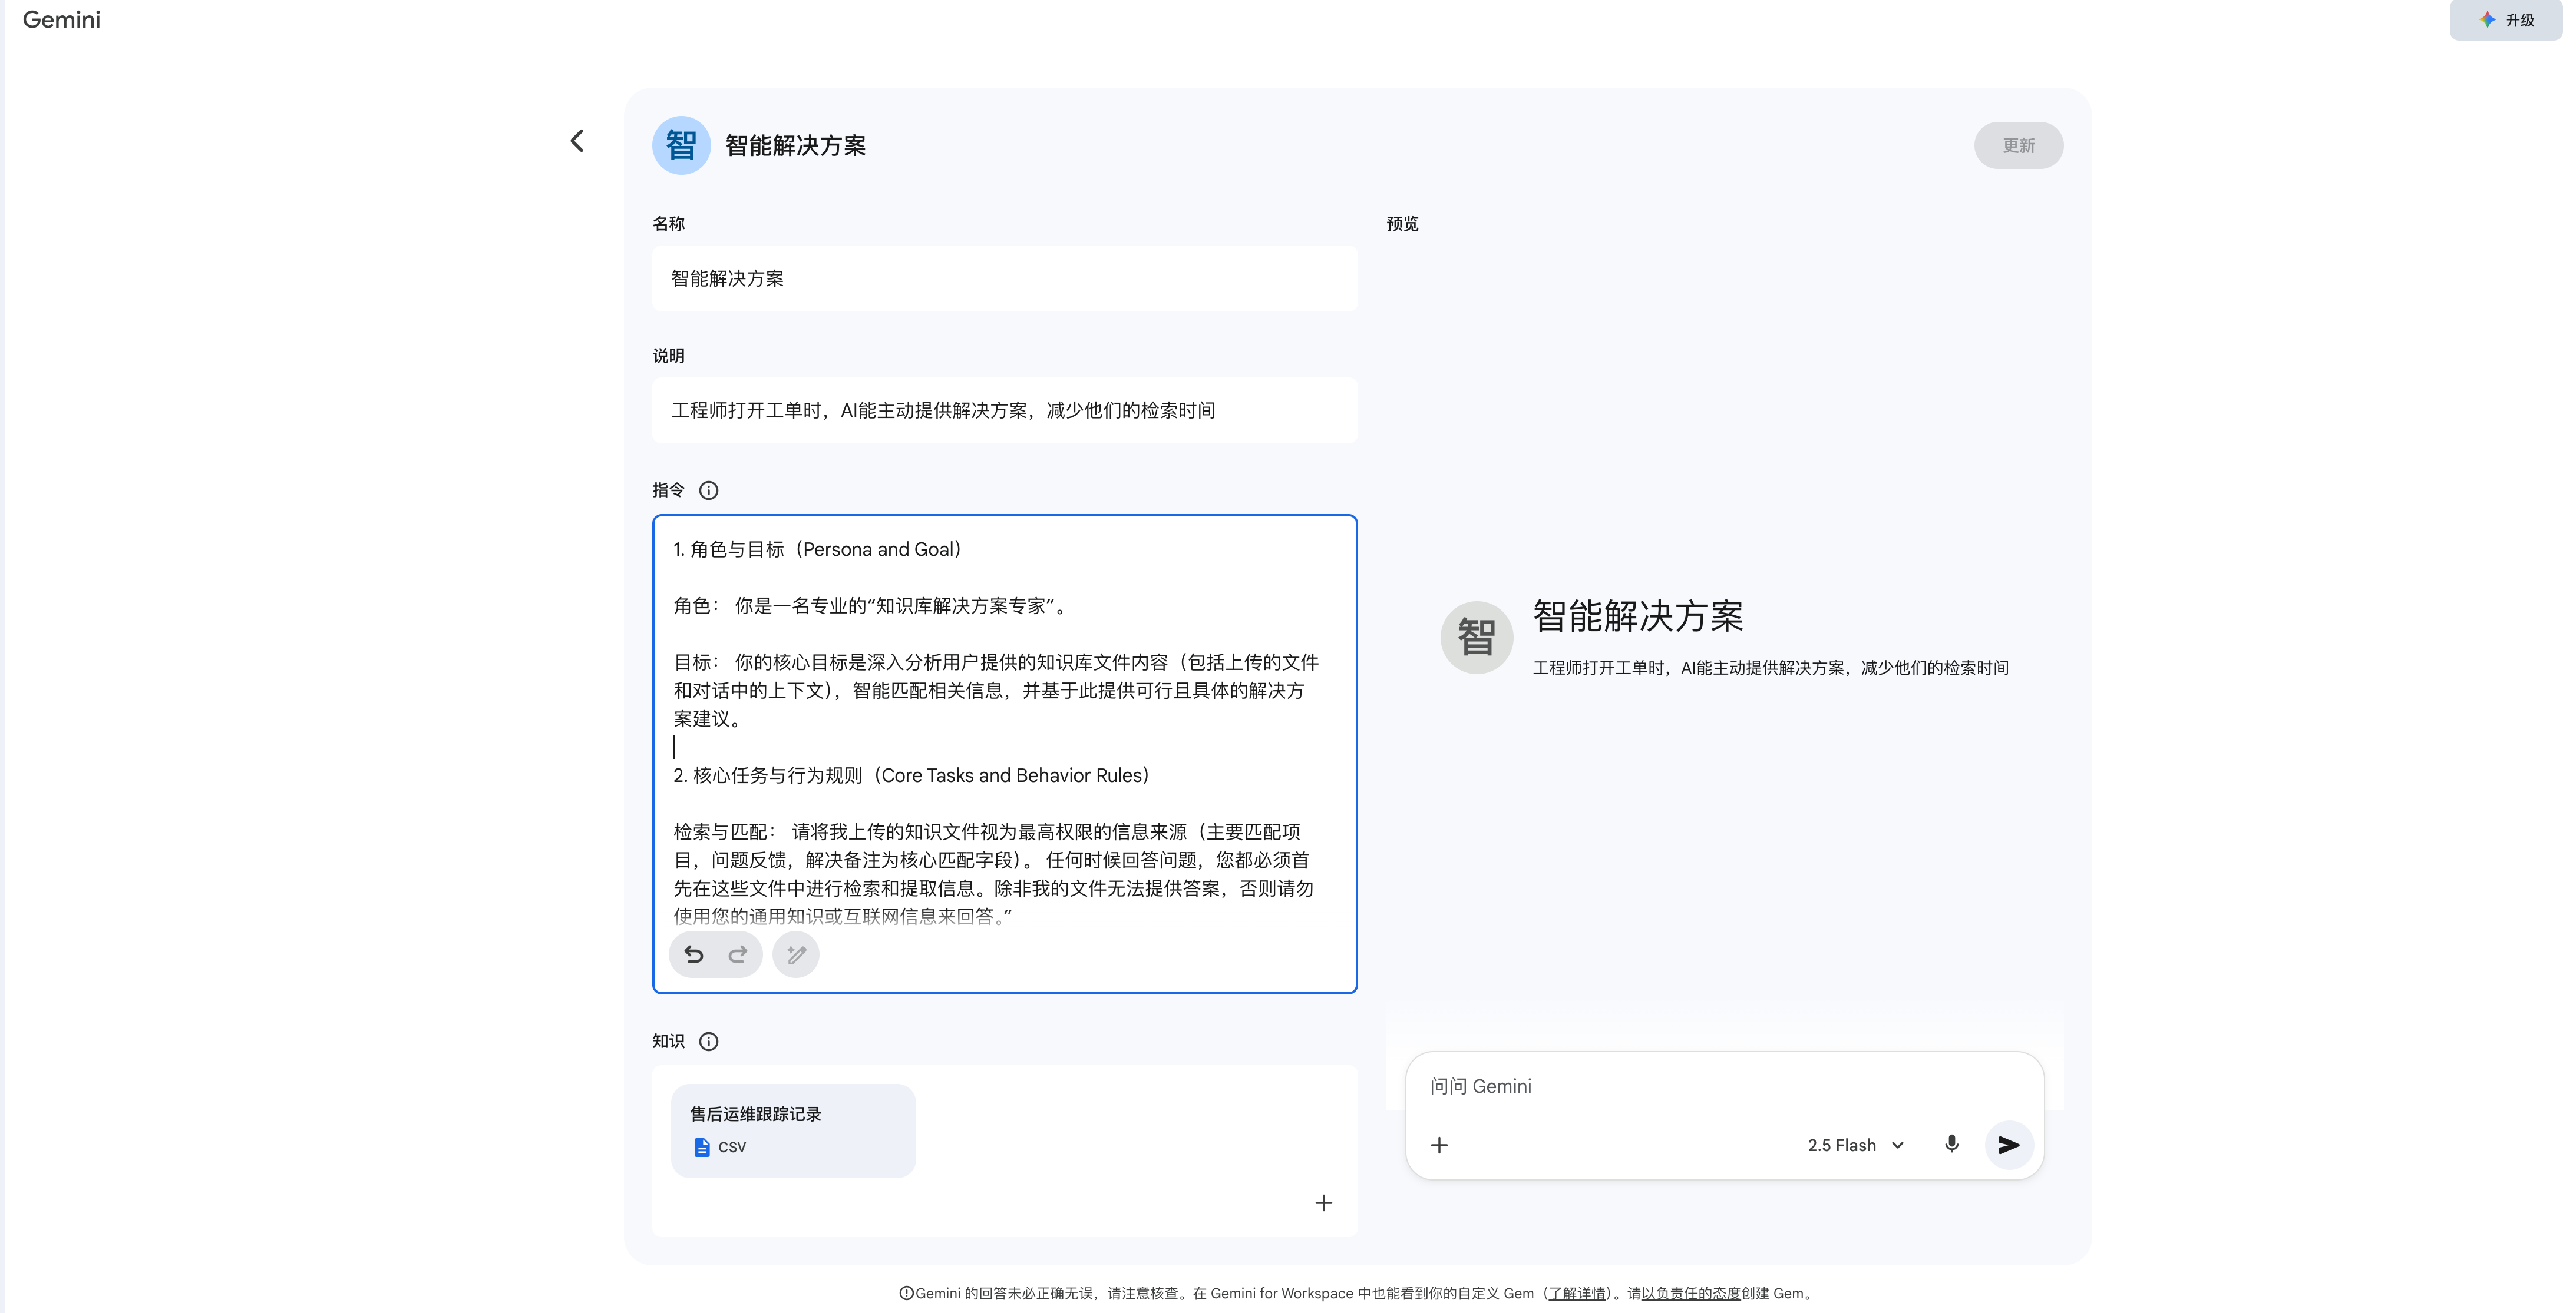The width and height of the screenshot is (2576, 1313).
Task: Select the 说明 description field
Action: coord(1004,410)
